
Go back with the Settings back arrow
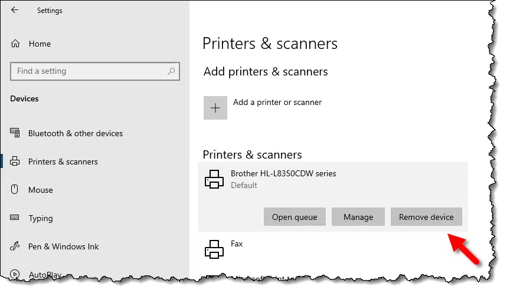point(15,10)
